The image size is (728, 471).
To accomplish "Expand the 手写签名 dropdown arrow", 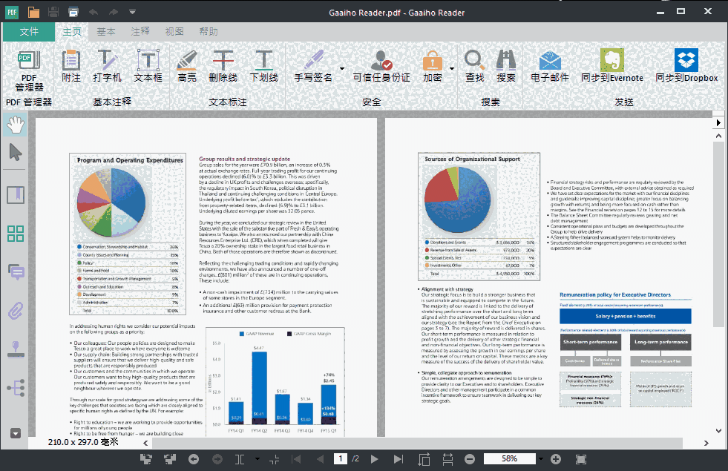I will click(x=342, y=69).
